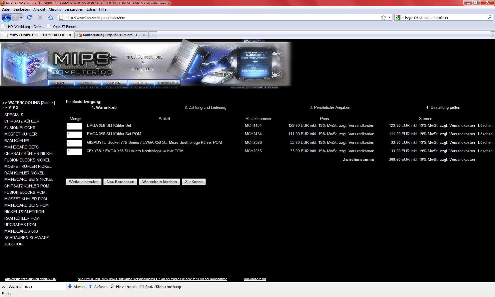Switch to the Kaufberatung Evga x58 tab
This screenshot has height=297, width=495.
point(111,35)
